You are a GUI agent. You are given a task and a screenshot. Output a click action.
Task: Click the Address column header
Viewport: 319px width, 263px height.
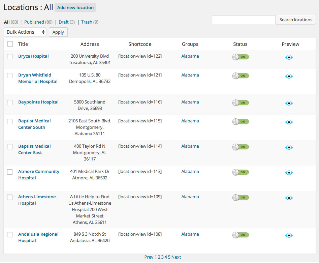tap(90, 44)
